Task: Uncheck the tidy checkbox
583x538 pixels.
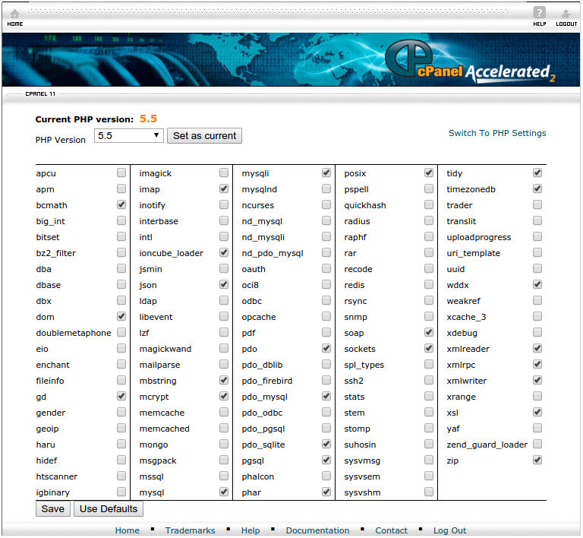Action: pos(537,172)
